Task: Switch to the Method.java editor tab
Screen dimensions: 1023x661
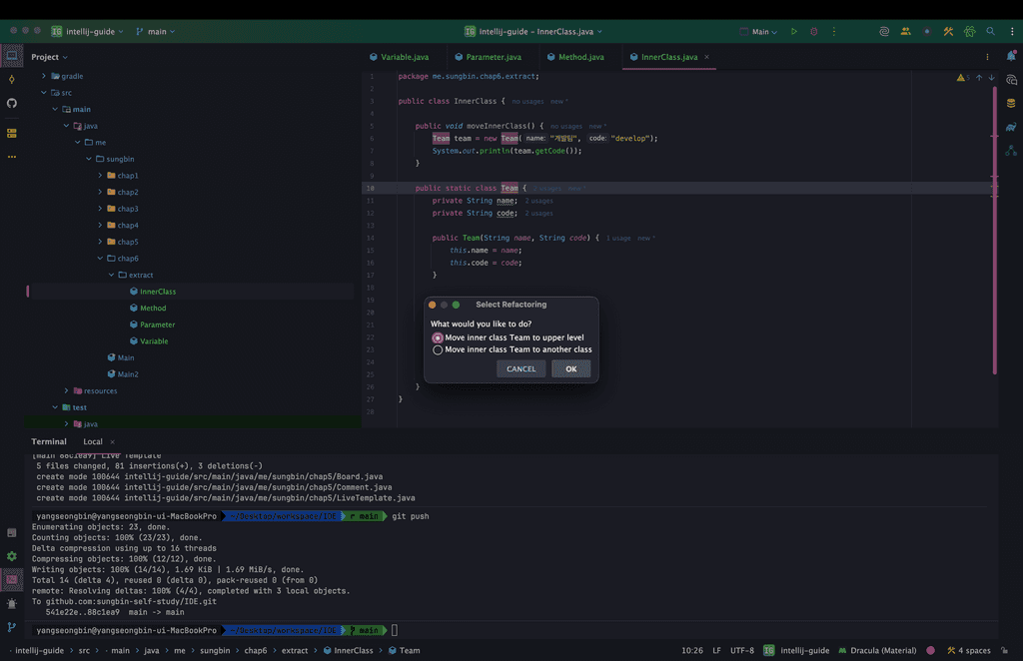Action: [x=580, y=57]
